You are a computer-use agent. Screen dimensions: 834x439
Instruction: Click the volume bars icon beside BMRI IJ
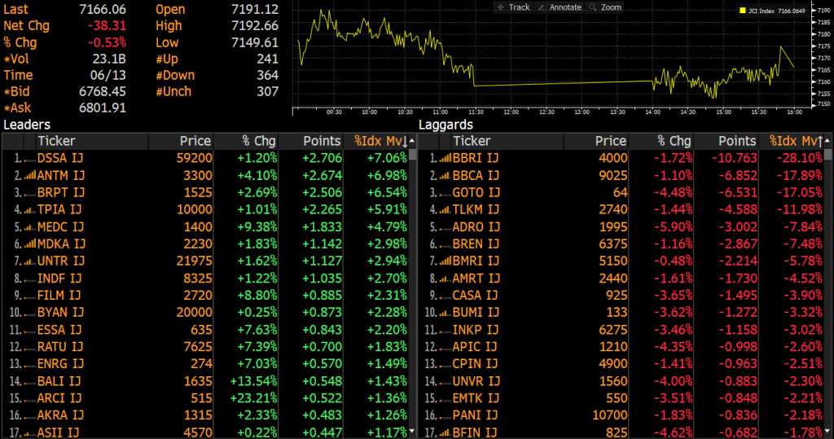click(x=446, y=261)
